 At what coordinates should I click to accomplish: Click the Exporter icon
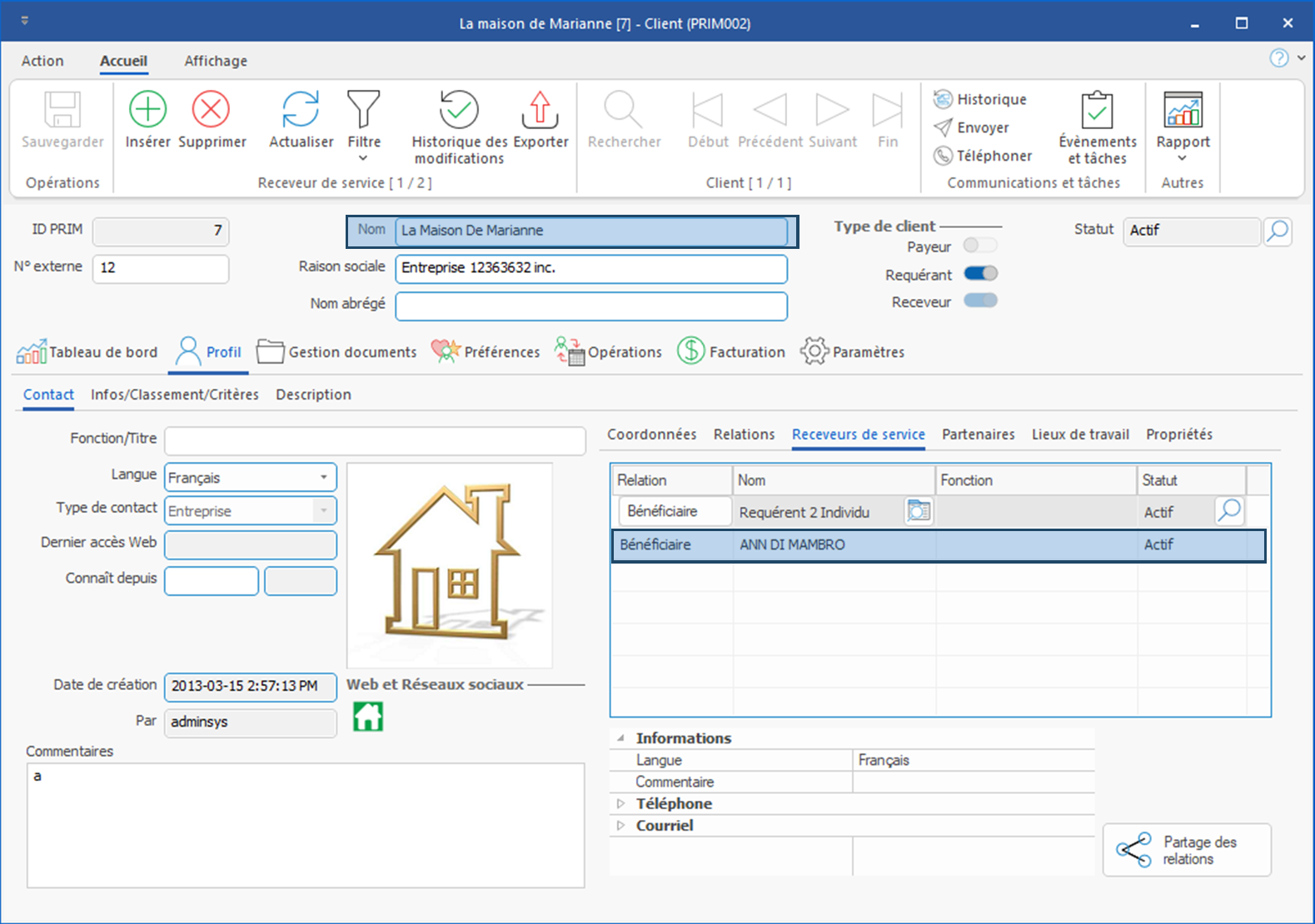540,110
